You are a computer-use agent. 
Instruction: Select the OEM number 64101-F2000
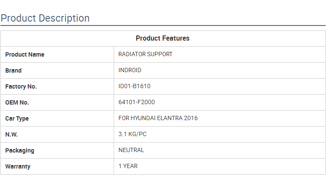[x=137, y=102]
